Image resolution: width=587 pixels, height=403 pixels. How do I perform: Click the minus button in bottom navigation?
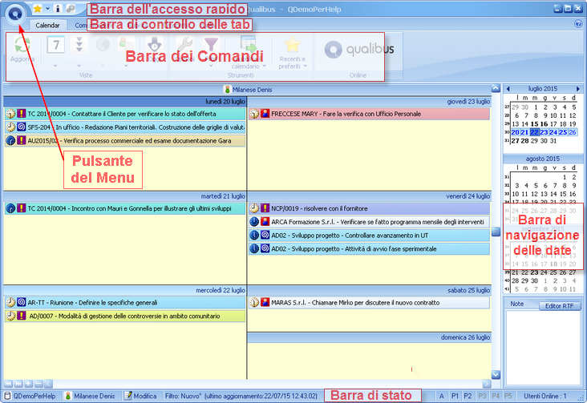tap(38, 384)
